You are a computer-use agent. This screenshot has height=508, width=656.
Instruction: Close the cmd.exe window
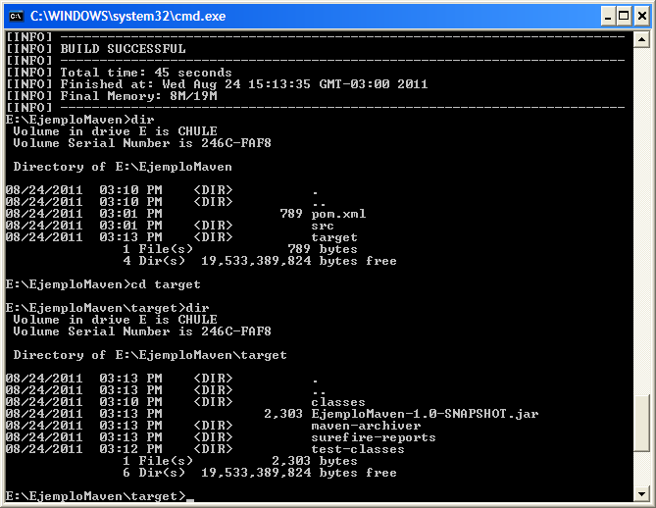642,17
